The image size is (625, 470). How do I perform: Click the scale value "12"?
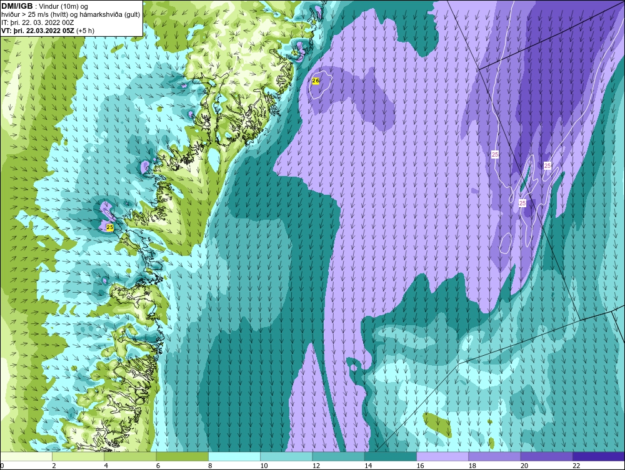316,466
